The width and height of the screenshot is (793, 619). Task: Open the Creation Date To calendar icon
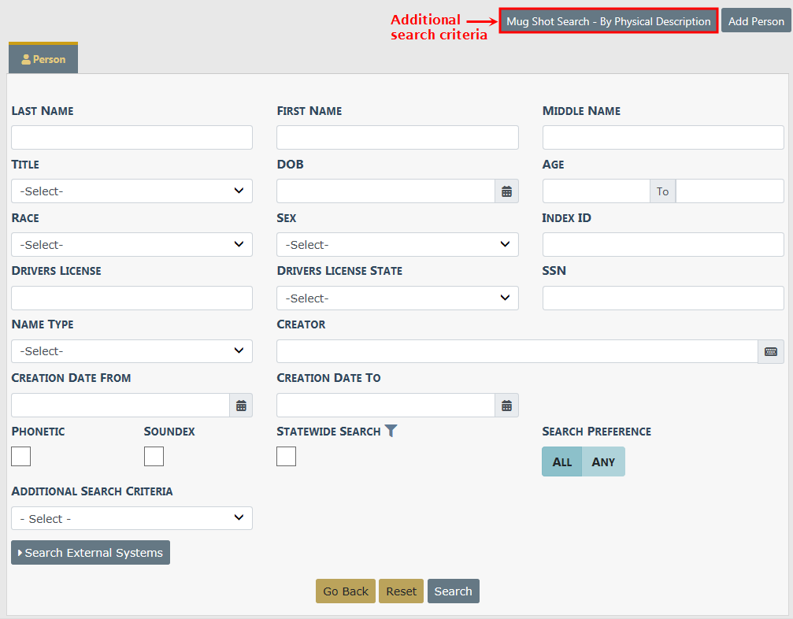506,406
